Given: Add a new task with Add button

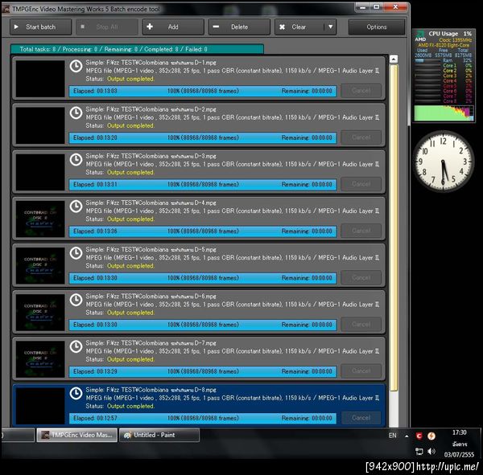Looking at the screenshot, I should coord(173,27).
